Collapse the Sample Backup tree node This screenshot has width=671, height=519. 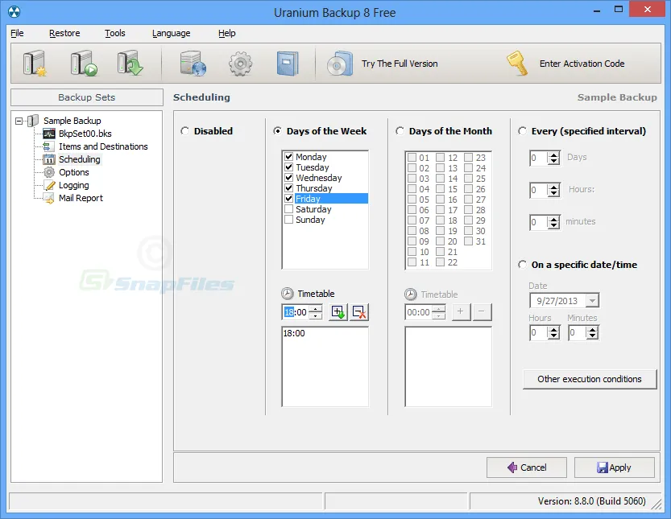click(x=19, y=121)
